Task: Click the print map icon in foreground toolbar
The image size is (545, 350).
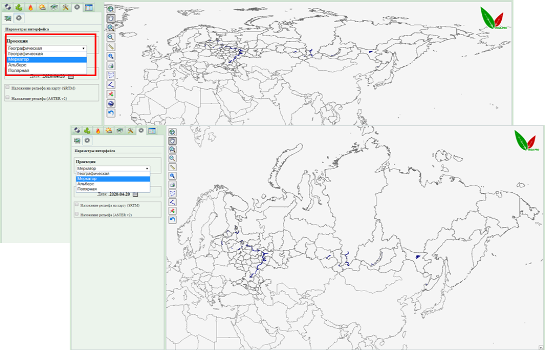Action: (x=172, y=184)
